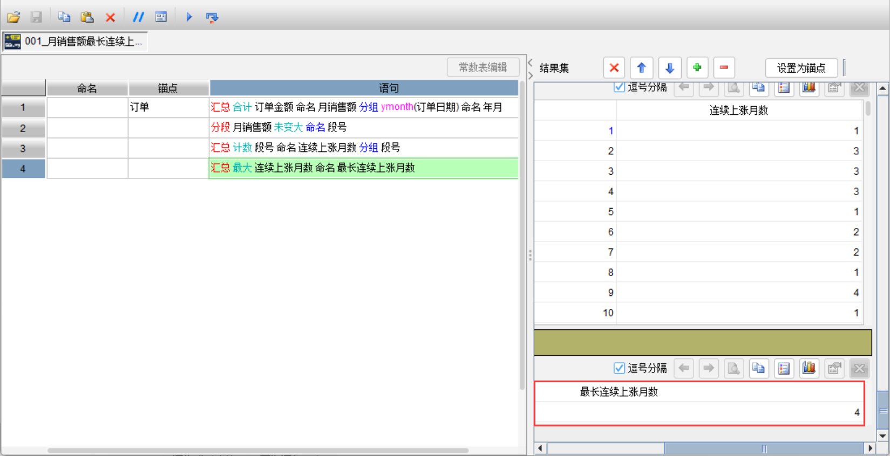The image size is (890, 456).
Task: Move result up with blue up arrow
Action: point(641,68)
